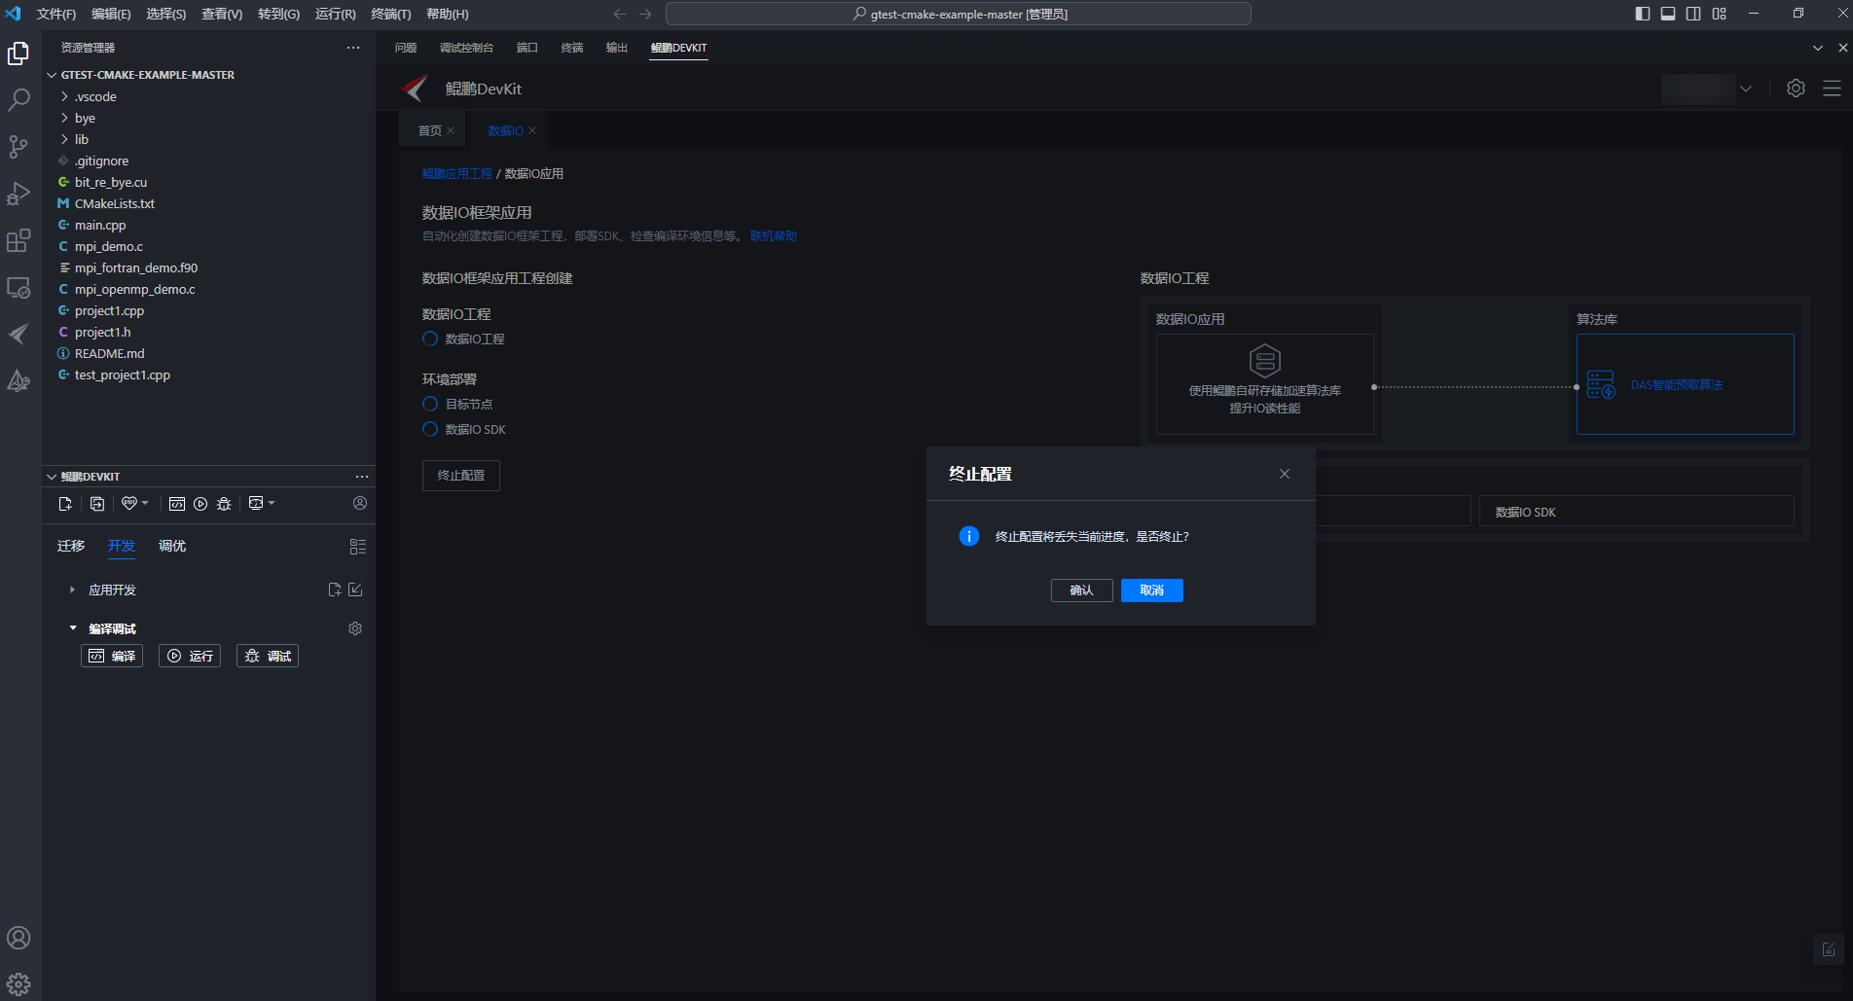Open the 联机帮助 link
The height and width of the screenshot is (1001, 1853).
(x=774, y=235)
